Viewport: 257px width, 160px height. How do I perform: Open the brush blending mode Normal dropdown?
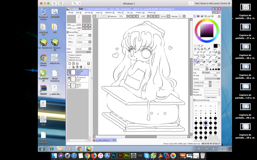tap(201, 69)
